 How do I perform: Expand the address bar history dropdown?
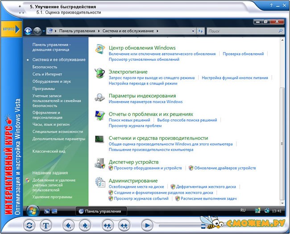(193, 31)
